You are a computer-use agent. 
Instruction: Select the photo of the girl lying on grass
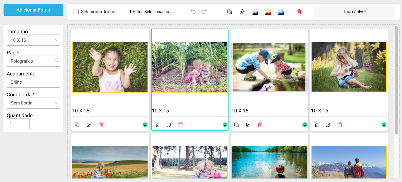tap(110, 67)
